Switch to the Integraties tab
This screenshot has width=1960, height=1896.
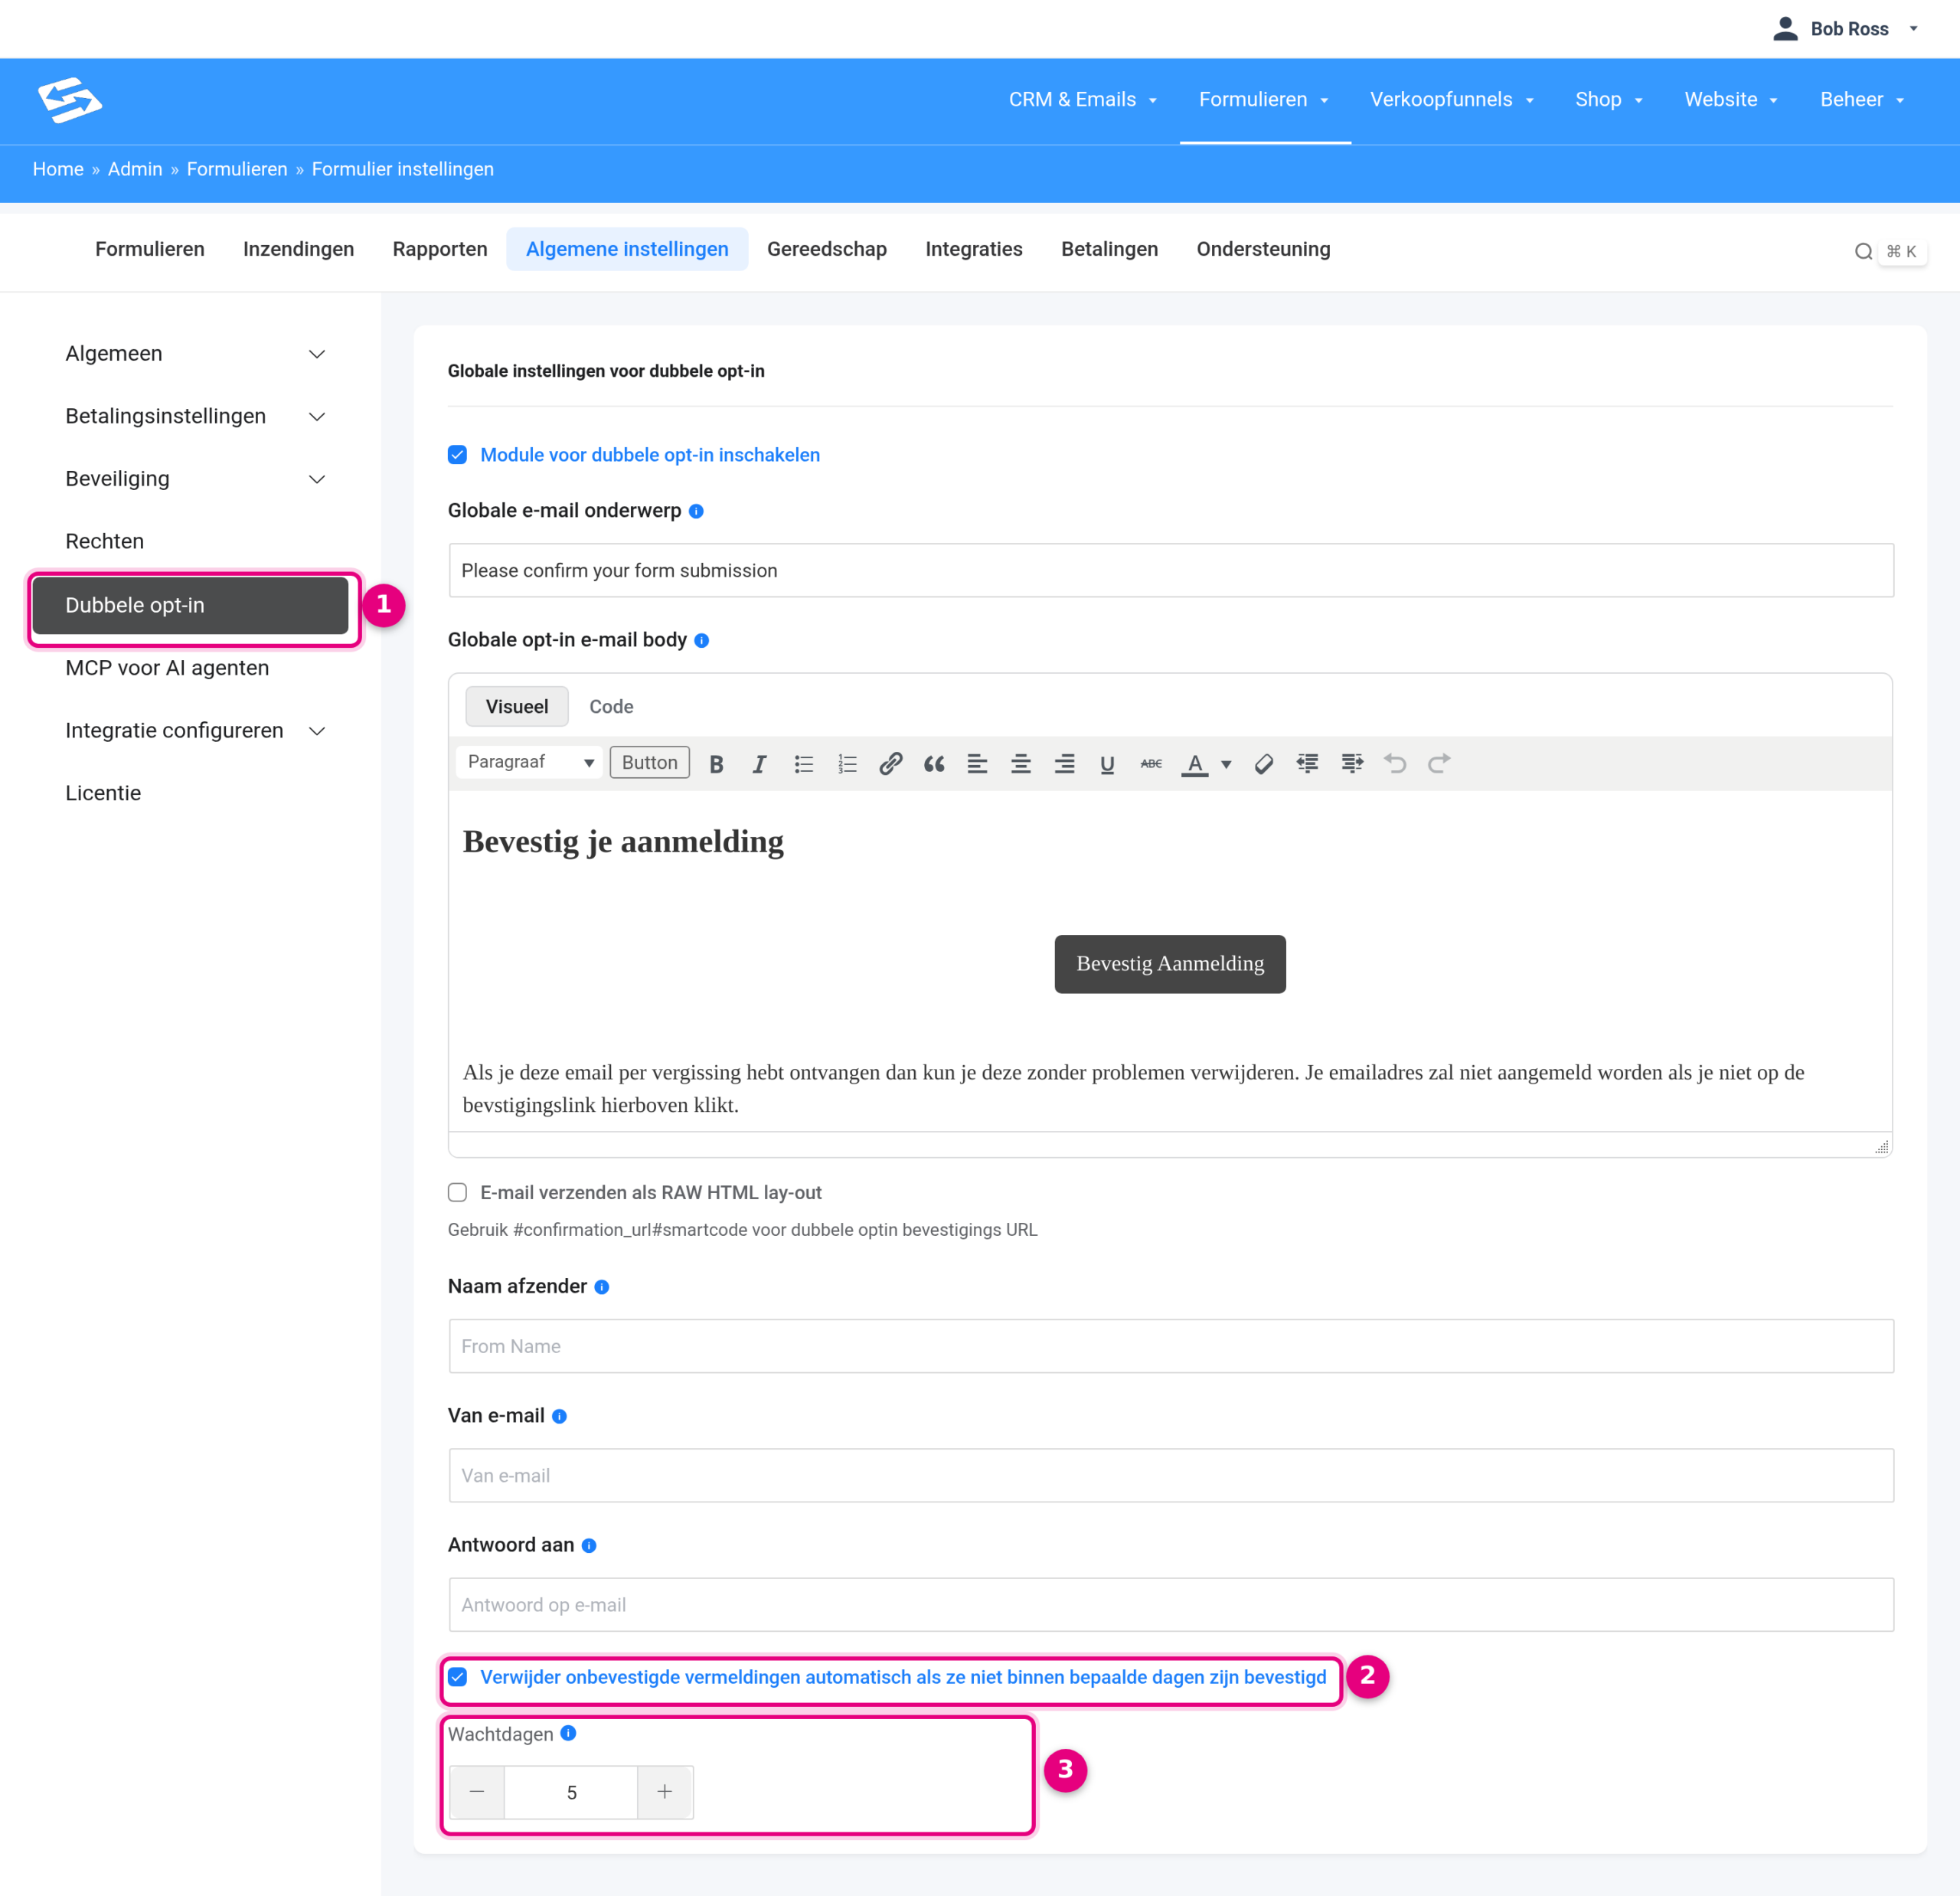(x=973, y=249)
